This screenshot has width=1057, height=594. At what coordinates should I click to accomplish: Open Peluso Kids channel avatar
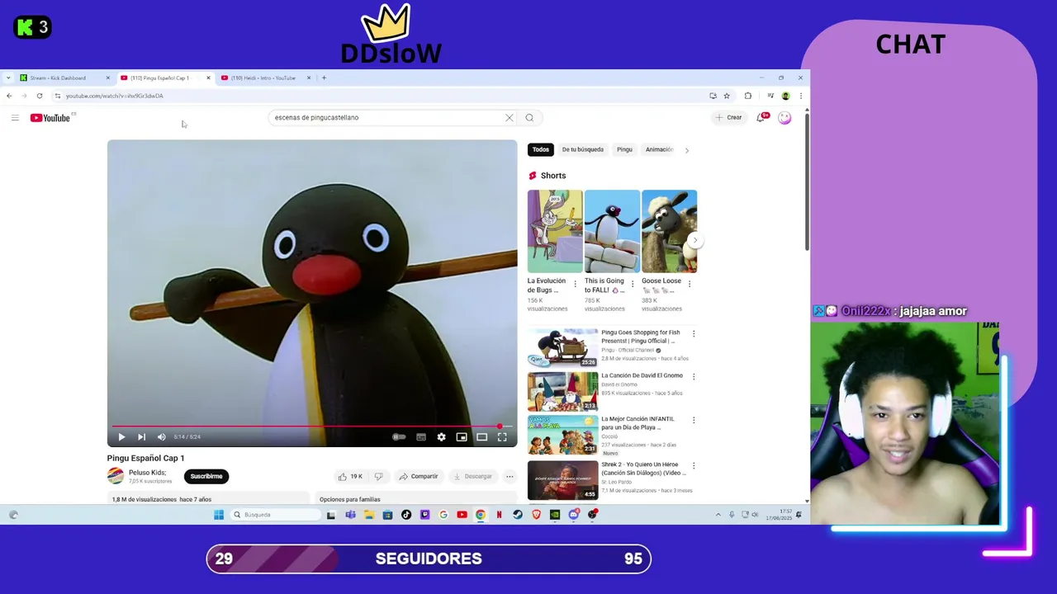click(x=116, y=476)
